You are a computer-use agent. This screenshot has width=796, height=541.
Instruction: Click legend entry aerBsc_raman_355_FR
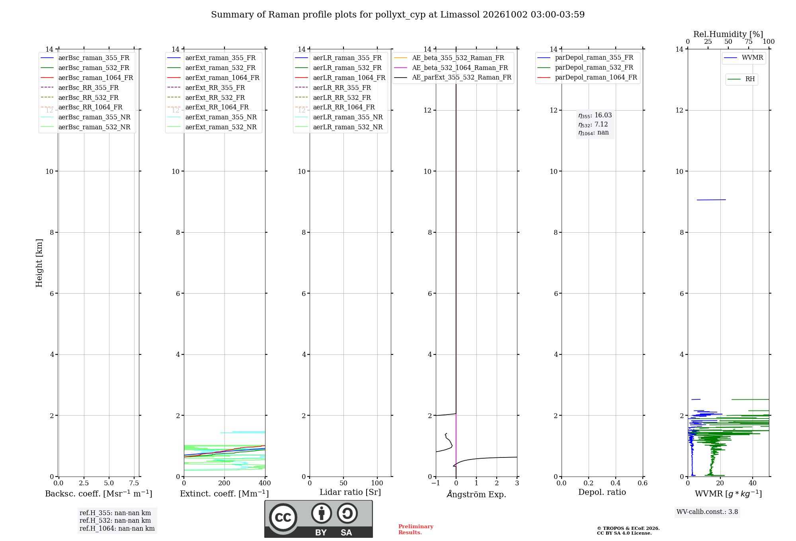[87, 58]
